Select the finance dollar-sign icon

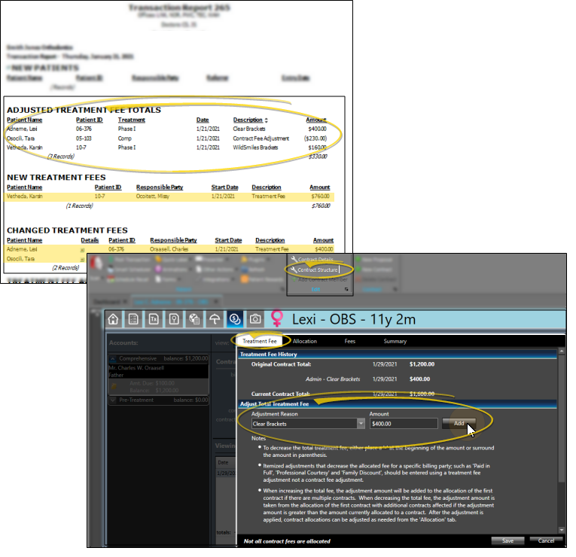[x=235, y=318]
